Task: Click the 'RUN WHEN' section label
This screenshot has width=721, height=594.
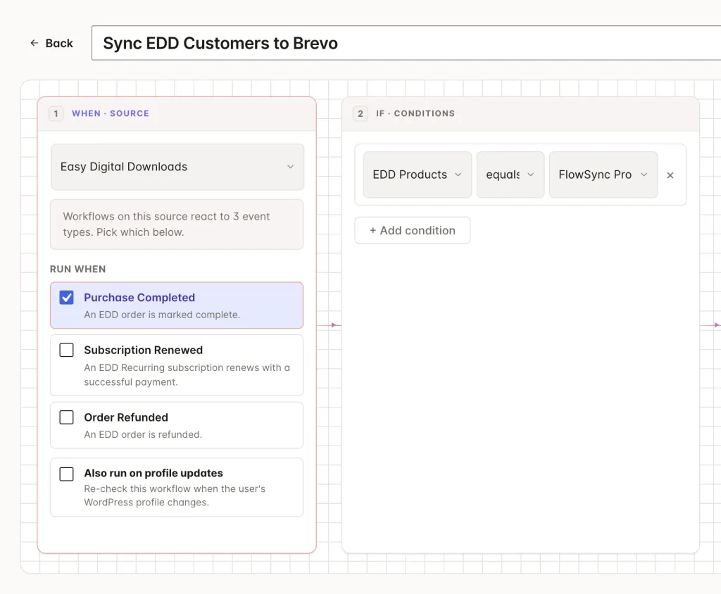Action: tap(77, 269)
